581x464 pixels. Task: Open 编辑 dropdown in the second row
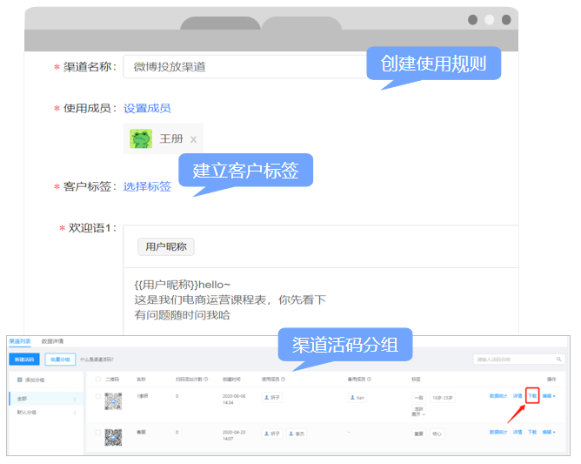click(548, 432)
